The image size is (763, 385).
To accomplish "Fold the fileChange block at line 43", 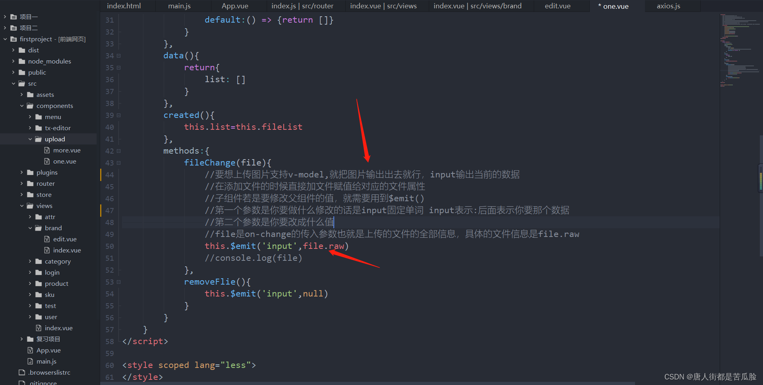I will pos(118,163).
